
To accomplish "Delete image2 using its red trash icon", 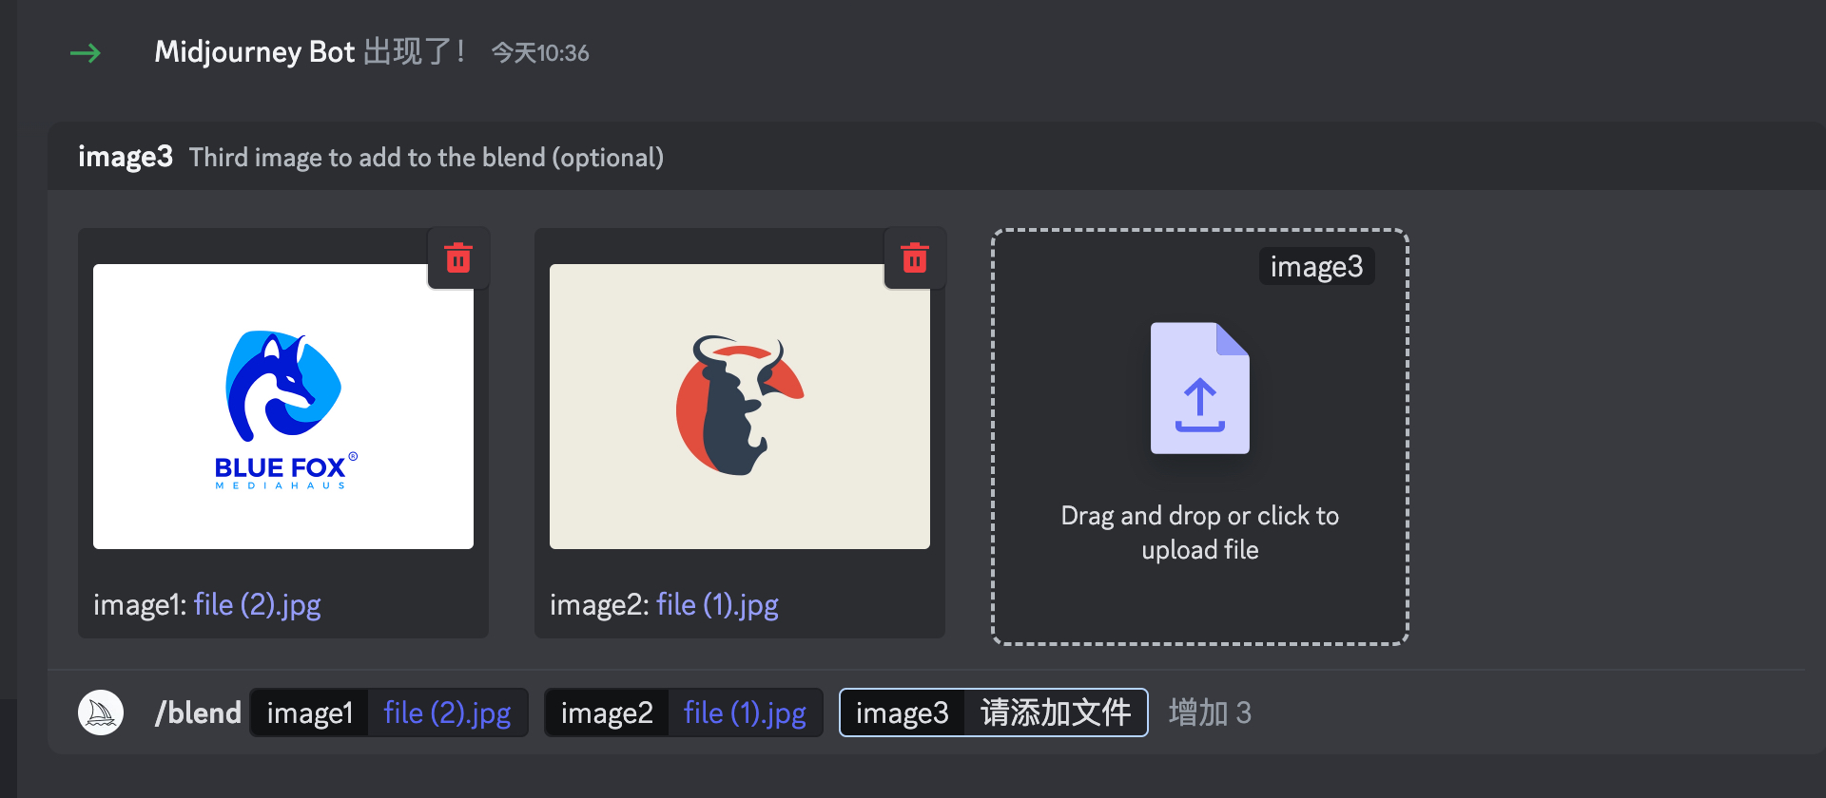I will point(915,257).
